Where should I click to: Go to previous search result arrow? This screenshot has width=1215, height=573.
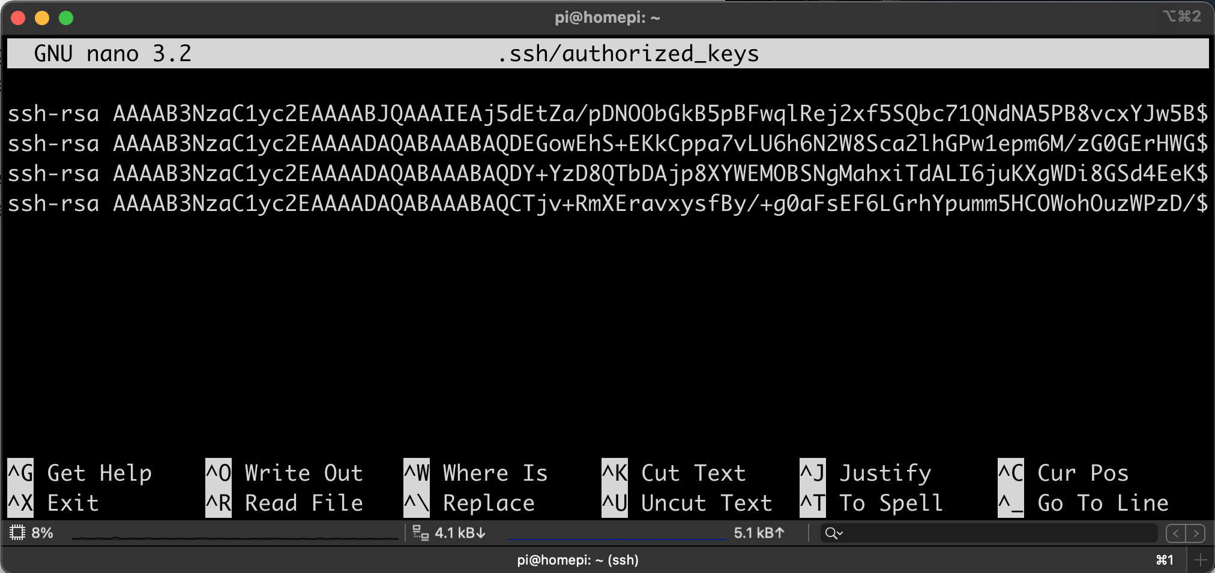click(1175, 533)
